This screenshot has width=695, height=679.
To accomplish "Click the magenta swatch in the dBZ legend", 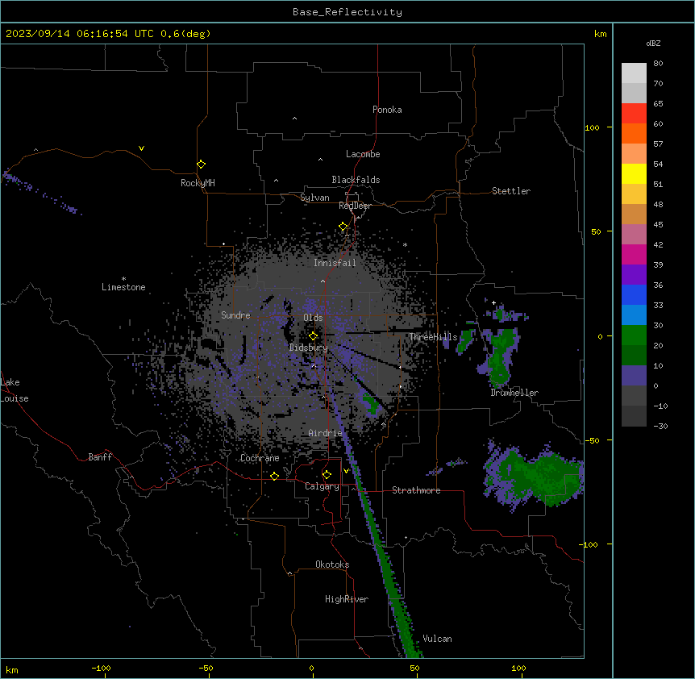I will click(x=634, y=254).
